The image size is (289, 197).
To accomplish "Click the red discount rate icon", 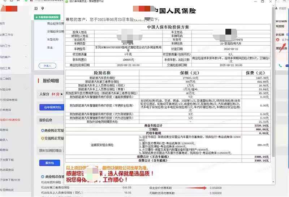I will [x=277, y=40].
